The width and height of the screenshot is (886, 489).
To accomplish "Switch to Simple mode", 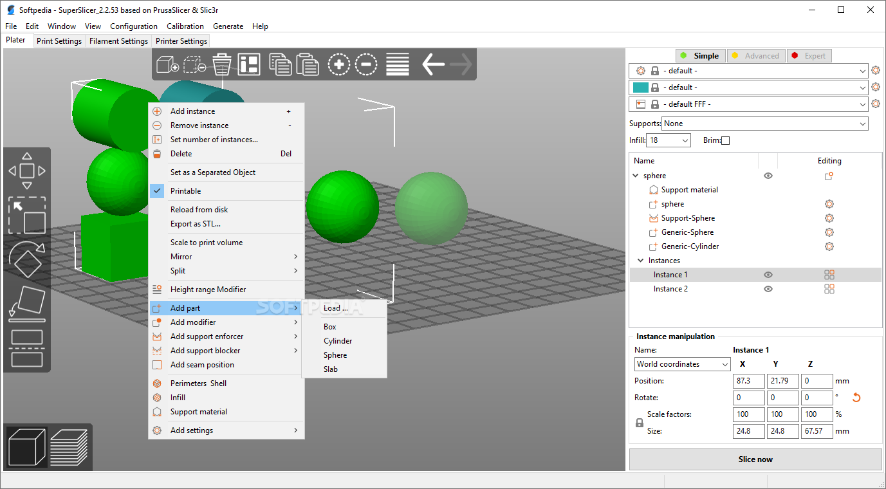I will (700, 56).
